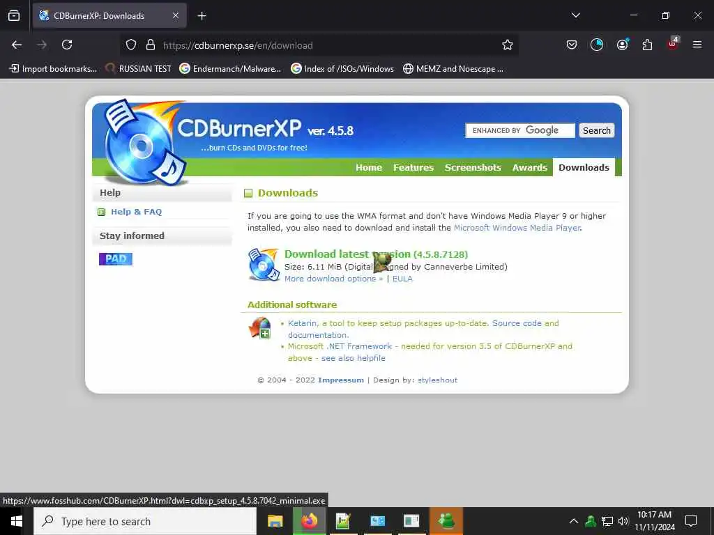
Task: Reload the current page
Action: (67, 45)
